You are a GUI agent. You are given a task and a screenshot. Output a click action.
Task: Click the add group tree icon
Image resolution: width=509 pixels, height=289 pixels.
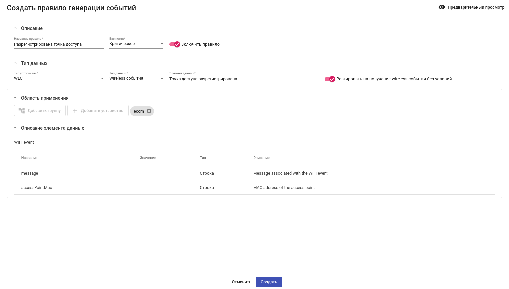coord(22,111)
